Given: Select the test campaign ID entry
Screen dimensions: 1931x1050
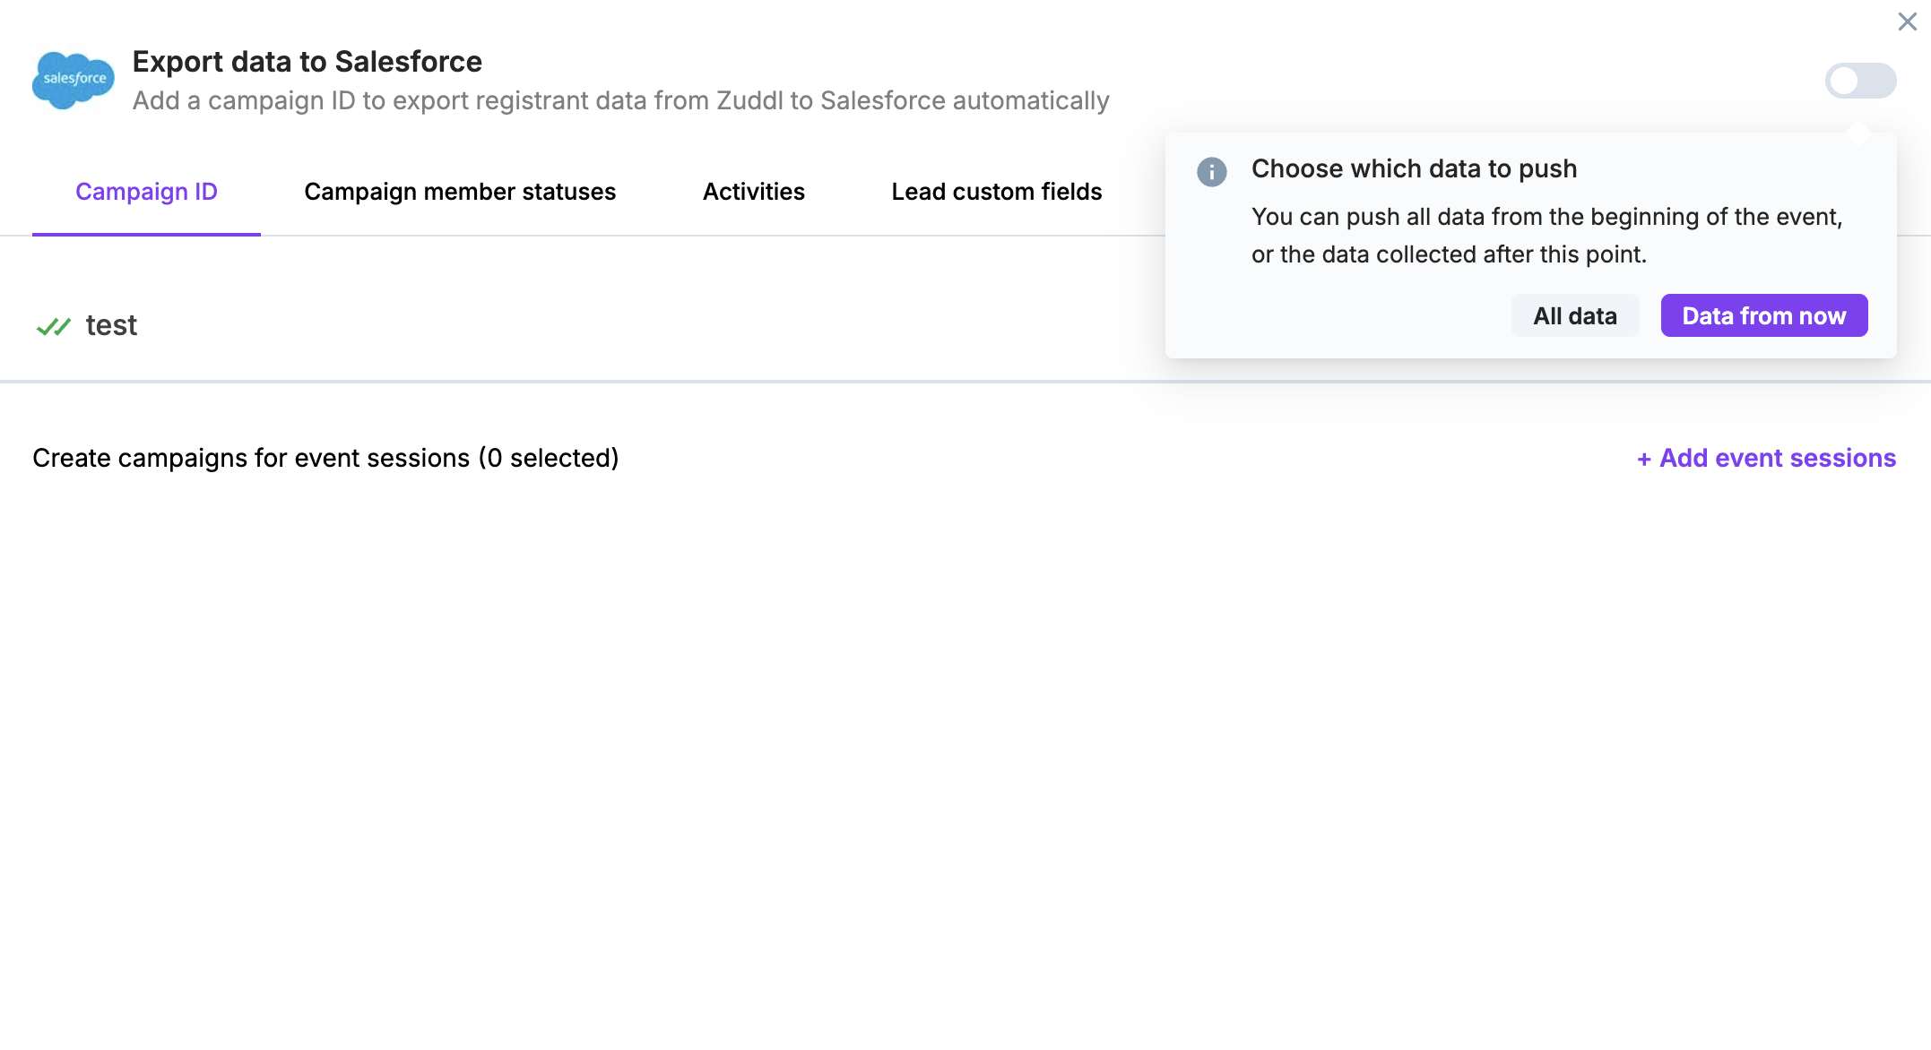Looking at the screenshot, I should click(x=111, y=325).
